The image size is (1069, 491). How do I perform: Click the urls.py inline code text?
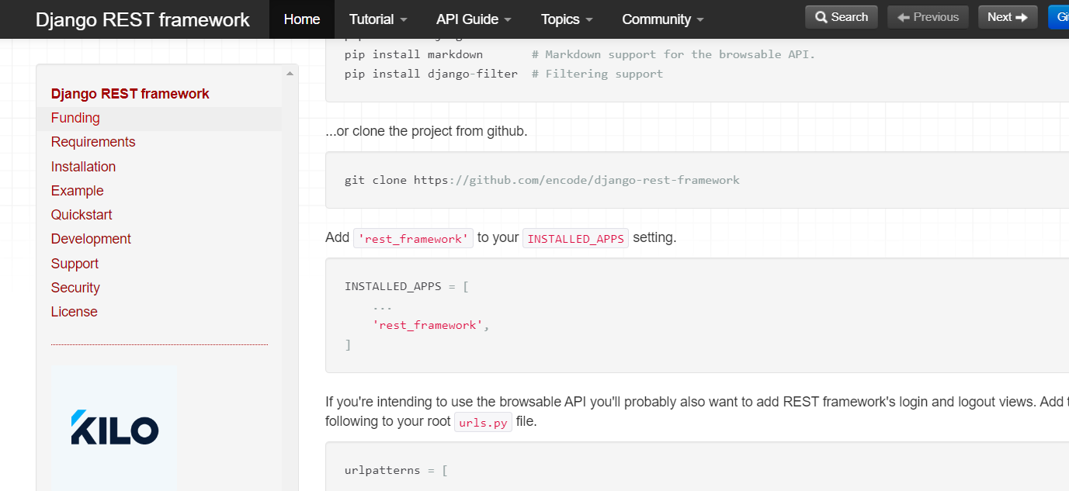click(x=483, y=423)
